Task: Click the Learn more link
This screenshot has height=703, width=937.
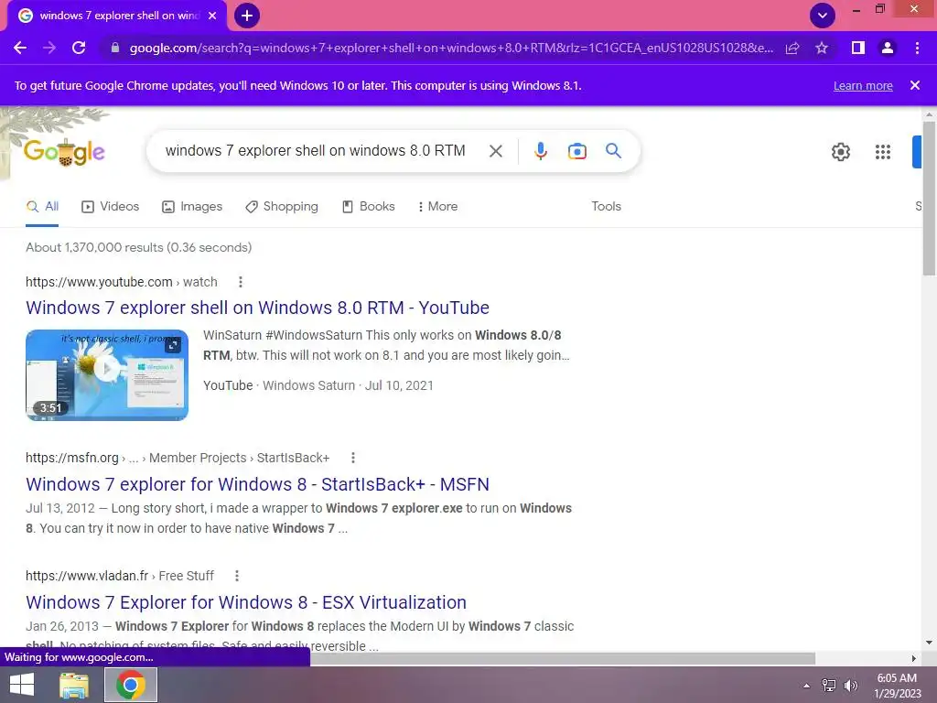Action: pos(863,85)
